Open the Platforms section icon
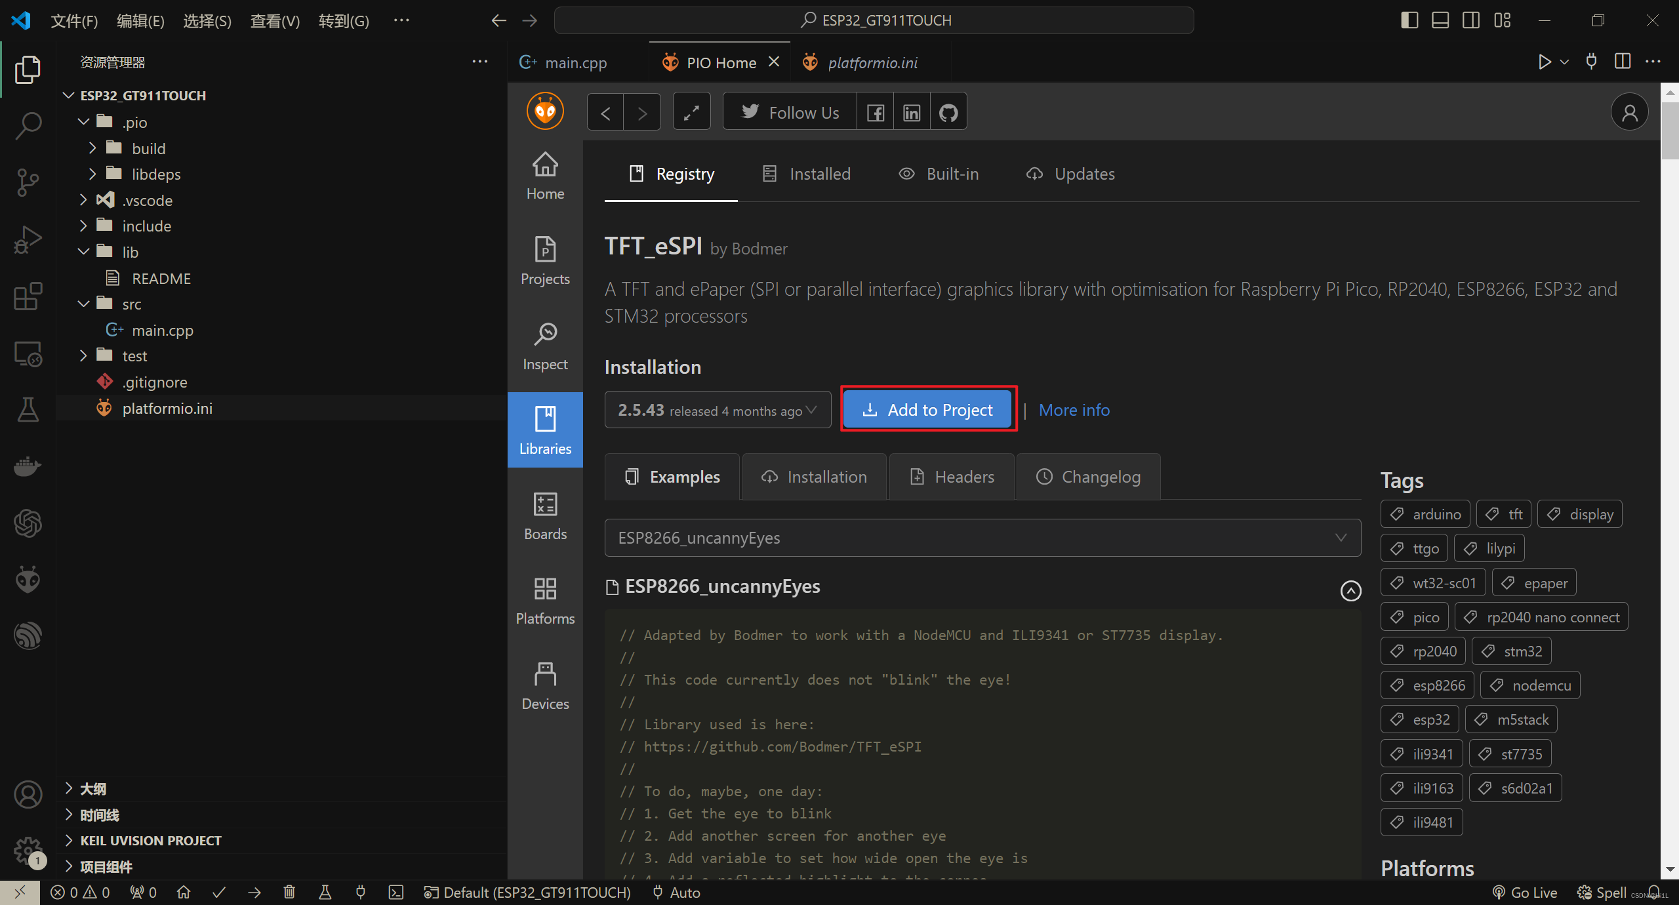Screen dimensions: 1679x905 (545, 601)
